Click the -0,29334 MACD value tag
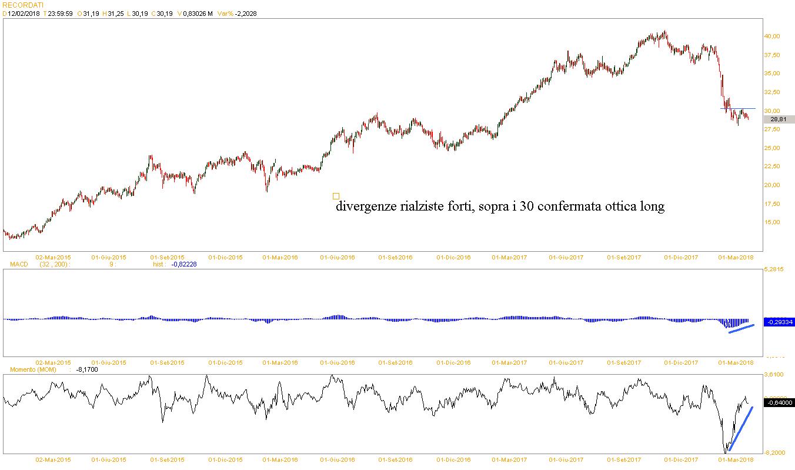Viewport: 795px width, 470px height. 779,322
